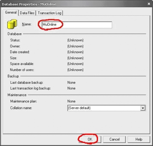Screen dimensions: 153x146
Task: Click the Status label
Action: [x=15, y=40]
